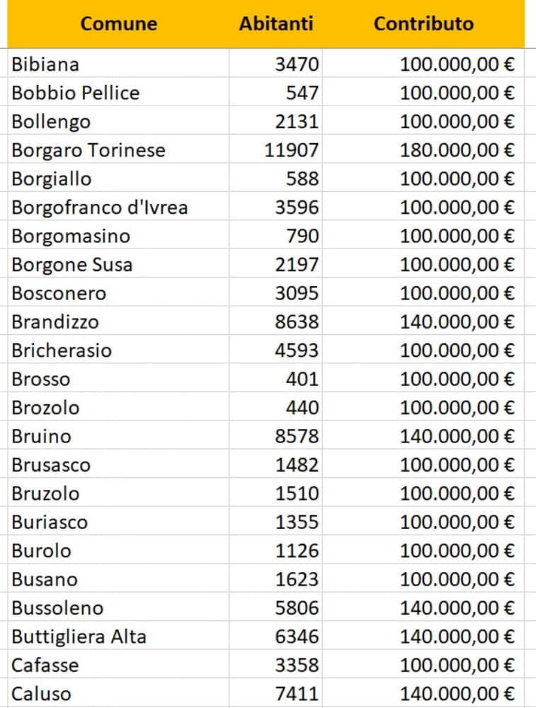Viewport: 536px width, 708px height.
Task: Select the Cafasse population value 3358
Action: (297, 665)
